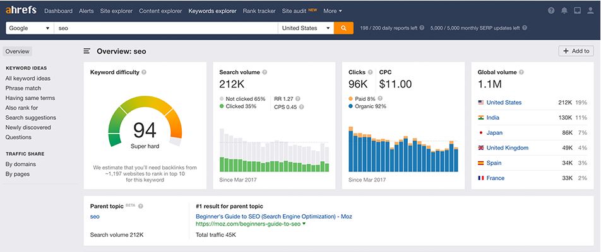Open the Google search engine dropdown
This screenshot has width=601, height=252.
30,28
